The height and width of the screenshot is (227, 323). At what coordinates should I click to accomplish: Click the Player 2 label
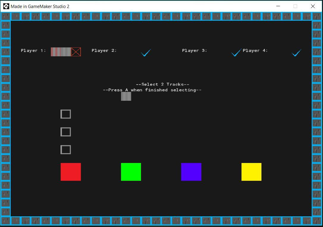(x=104, y=50)
